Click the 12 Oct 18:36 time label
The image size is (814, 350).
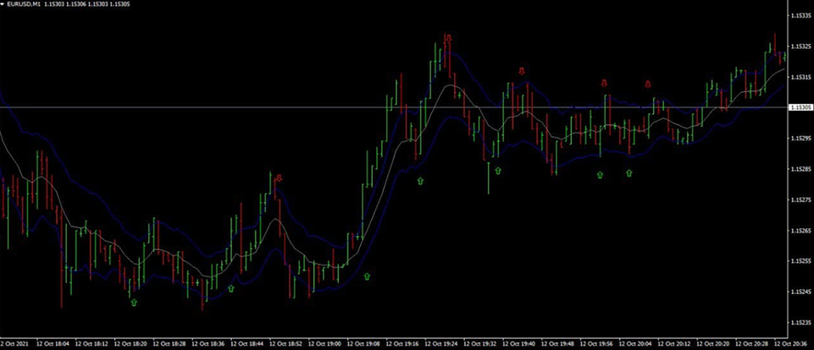click(x=208, y=343)
